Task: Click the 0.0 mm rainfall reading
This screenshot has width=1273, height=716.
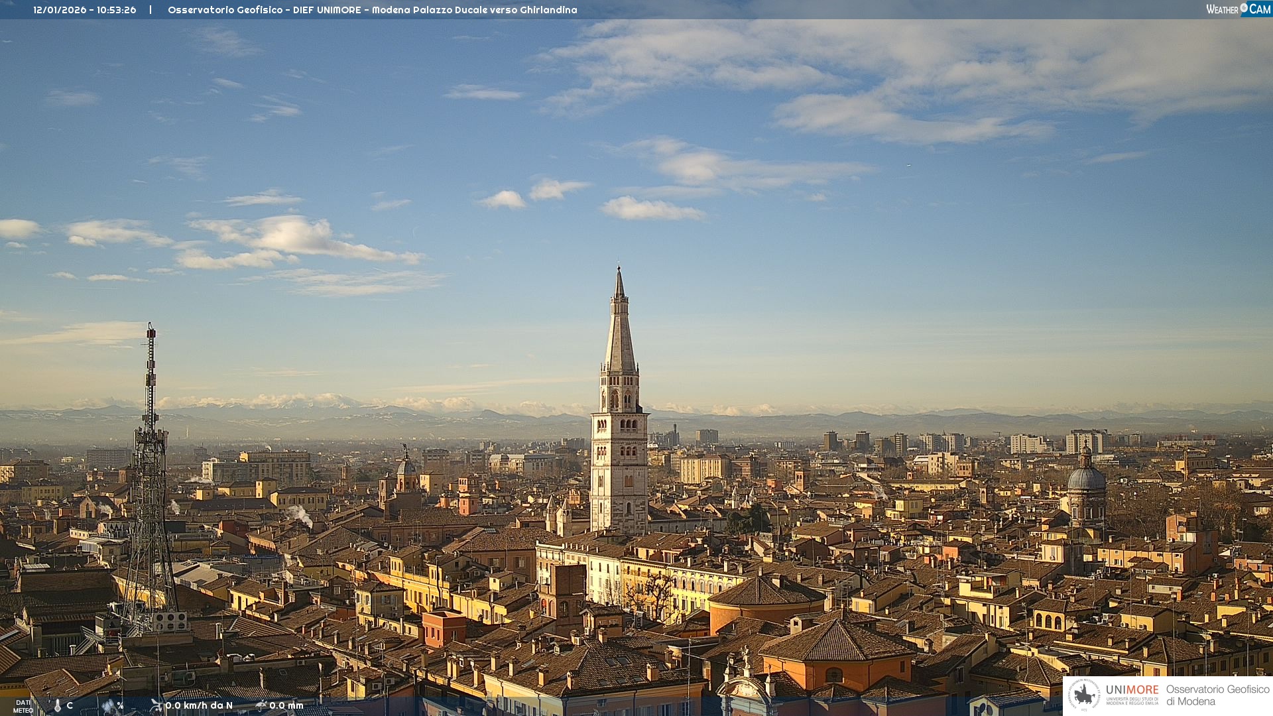Action: 286,705
